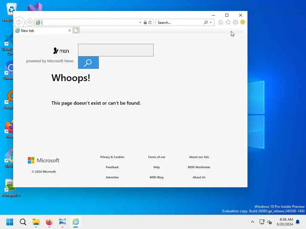Click into the MSN web search field

(x=116, y=50)
